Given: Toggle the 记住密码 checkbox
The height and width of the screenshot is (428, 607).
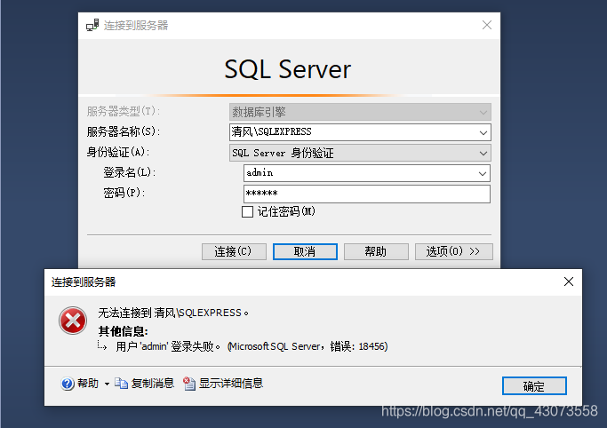Looking at the screenshot, I should point(247,212).
